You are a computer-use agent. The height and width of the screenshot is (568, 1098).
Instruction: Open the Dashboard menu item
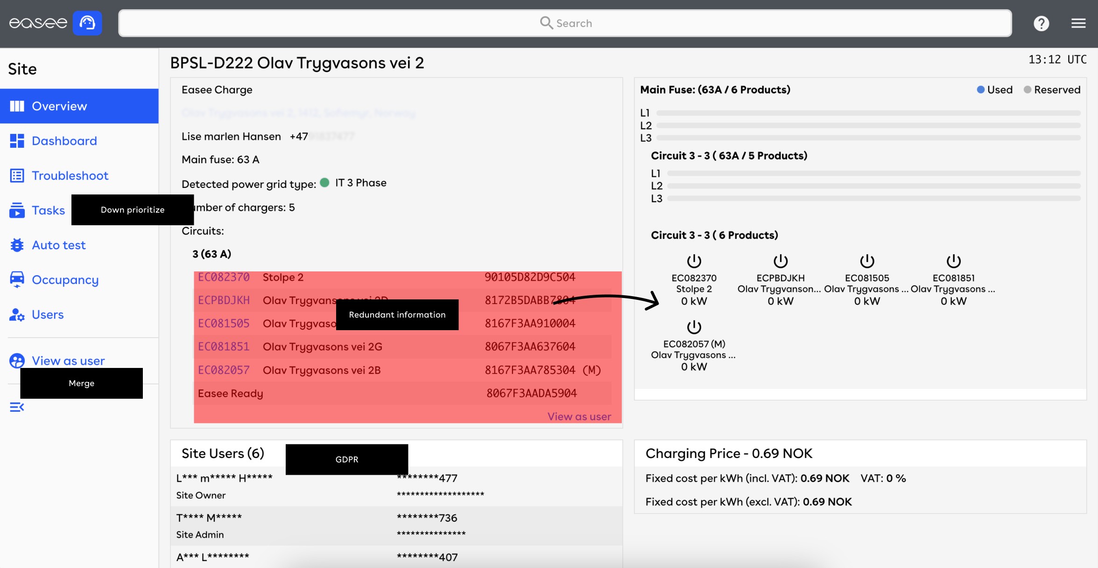click(x=64, y=141)
